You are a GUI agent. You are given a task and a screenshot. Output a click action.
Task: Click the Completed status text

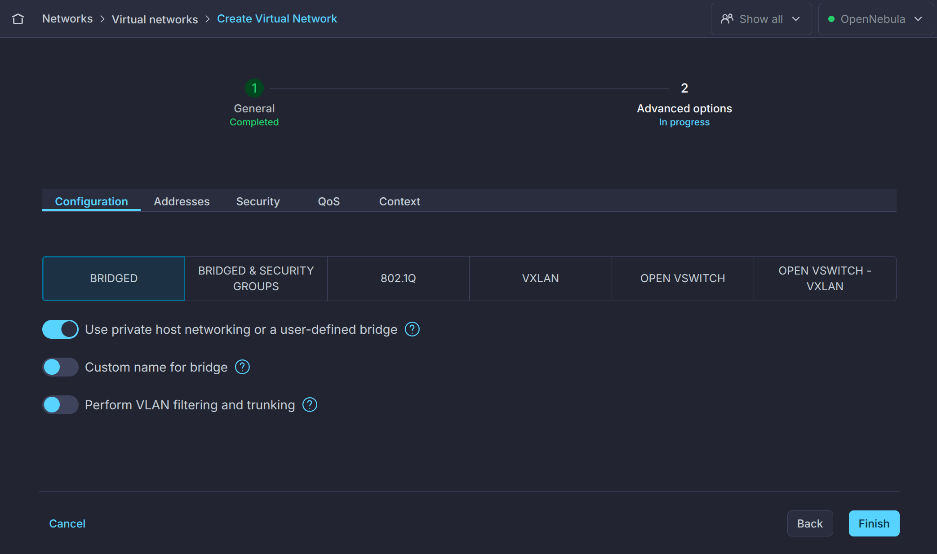(x=254, y=122)
